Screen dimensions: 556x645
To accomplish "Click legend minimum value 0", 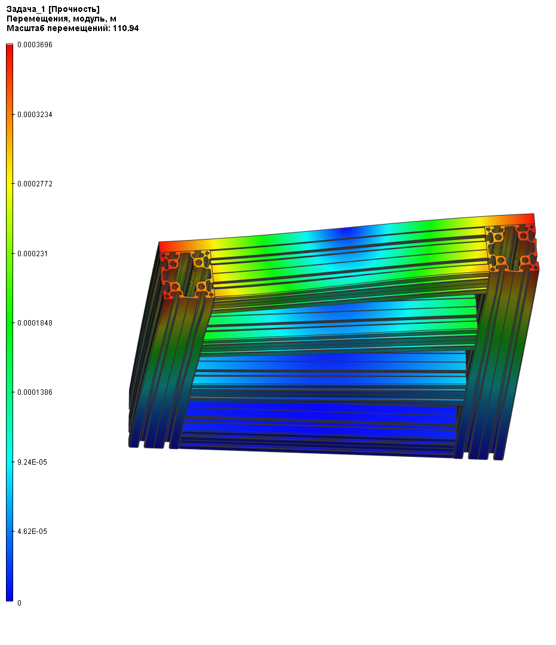I will click(19, 603).
